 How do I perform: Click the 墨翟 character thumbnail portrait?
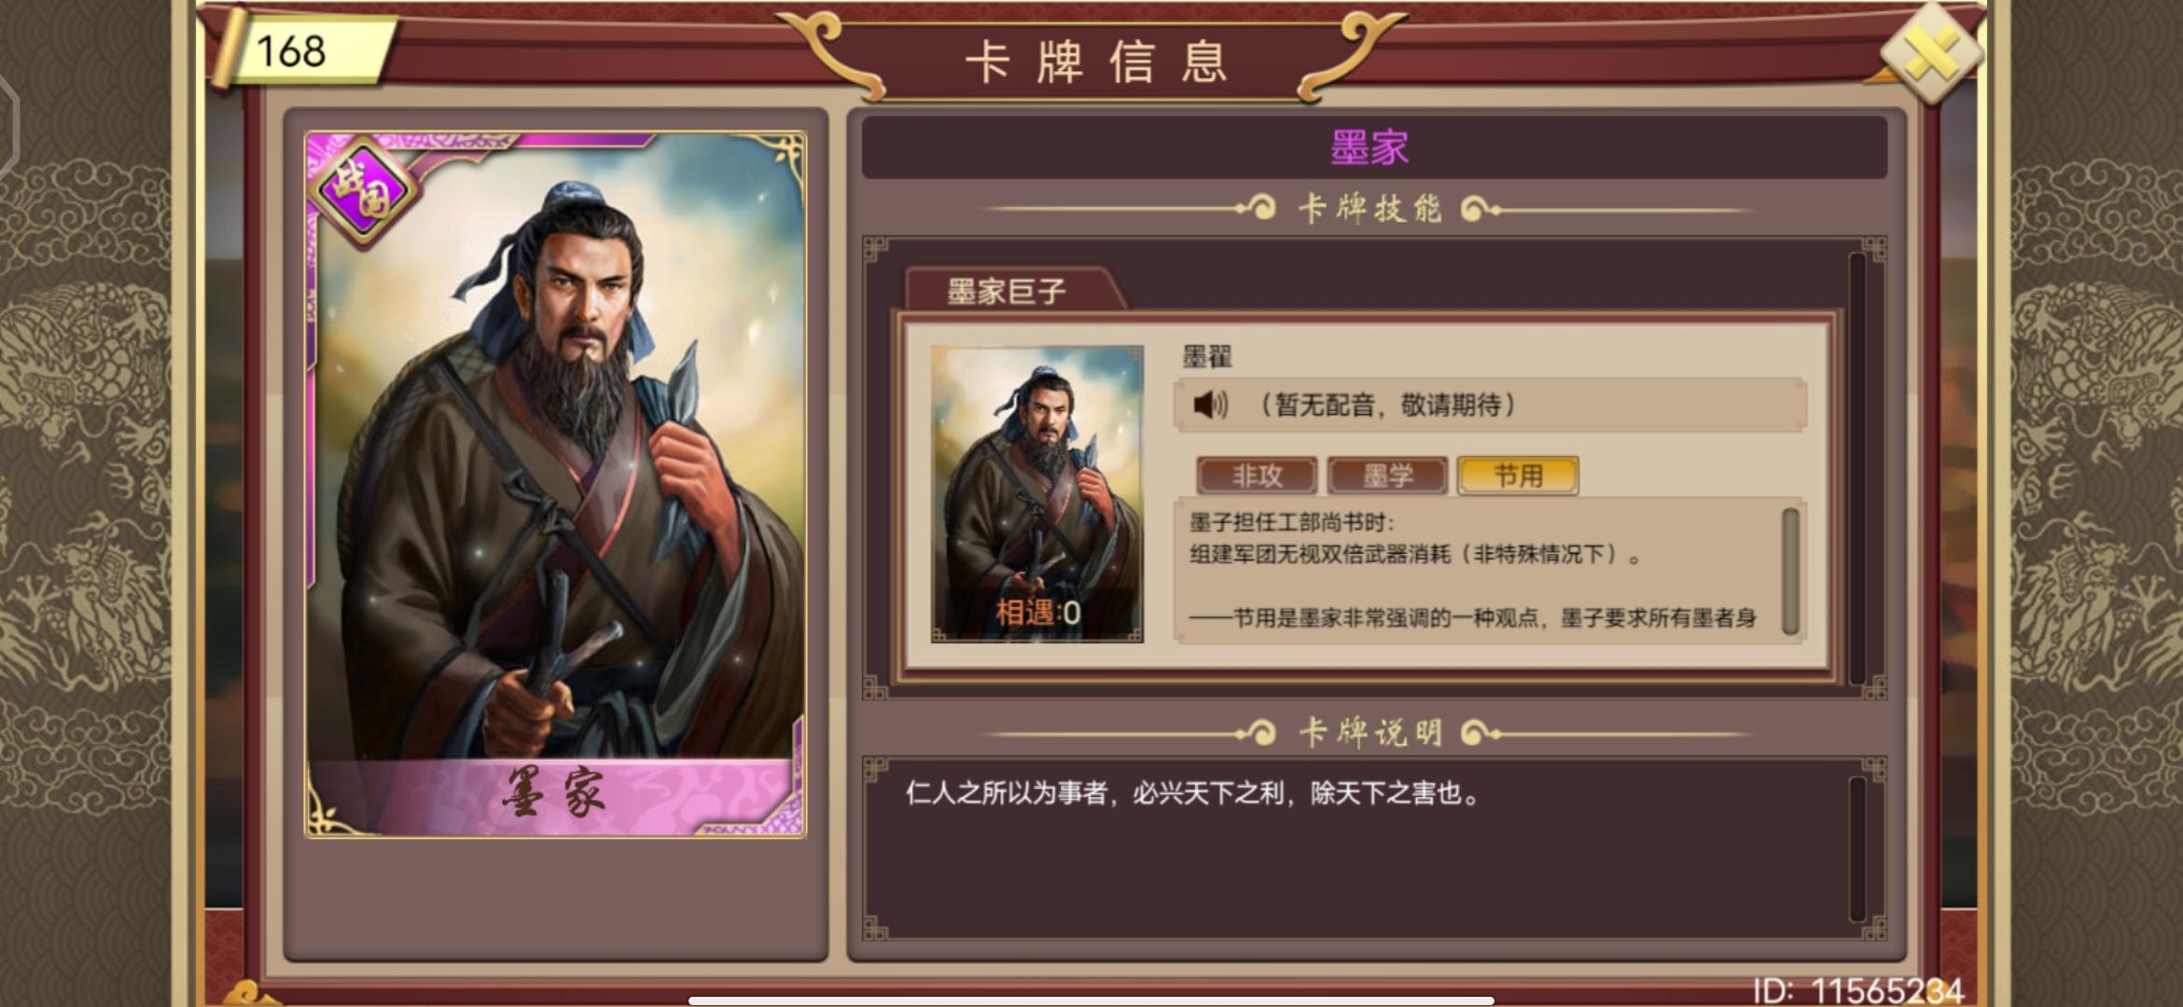pos(1037,494)
